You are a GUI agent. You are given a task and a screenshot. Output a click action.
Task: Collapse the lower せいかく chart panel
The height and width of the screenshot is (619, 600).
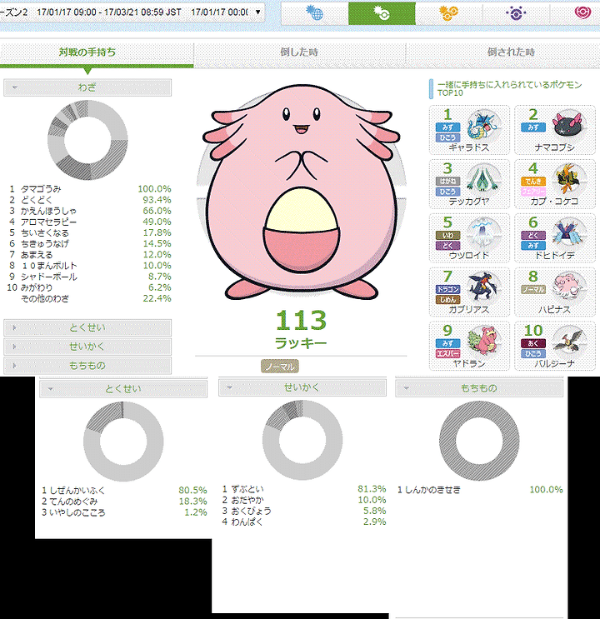pyautogui.click(x=302, y=388)
